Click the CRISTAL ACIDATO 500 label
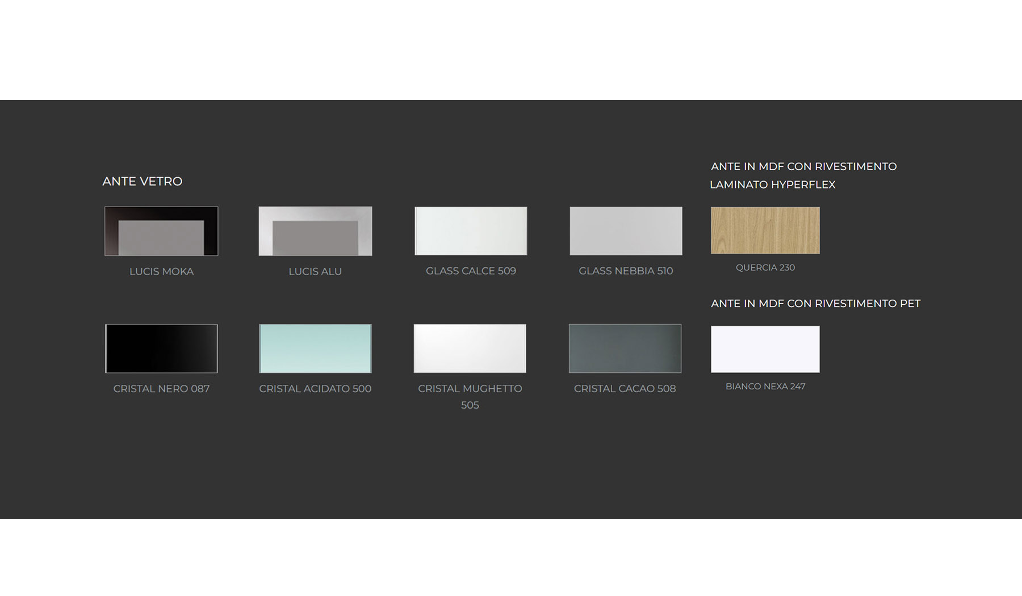Viewport: 1022px width, 596px height. click(x=315, y=389)
